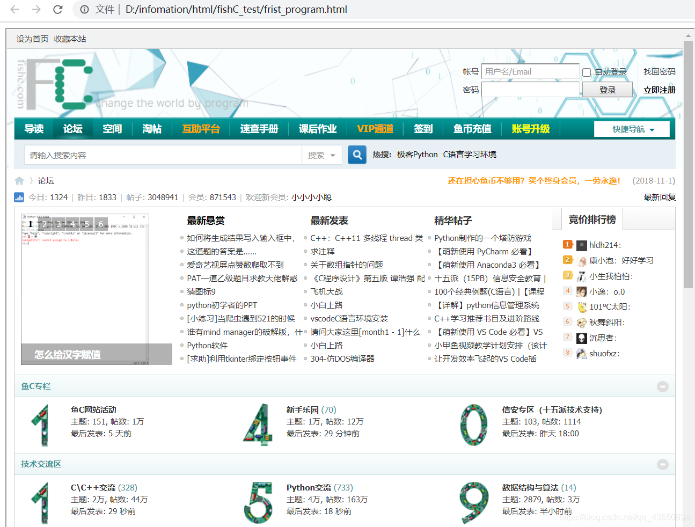Open the 快捷导航 dropdown menu
695x527 pixels.
(x=632, y=129)
